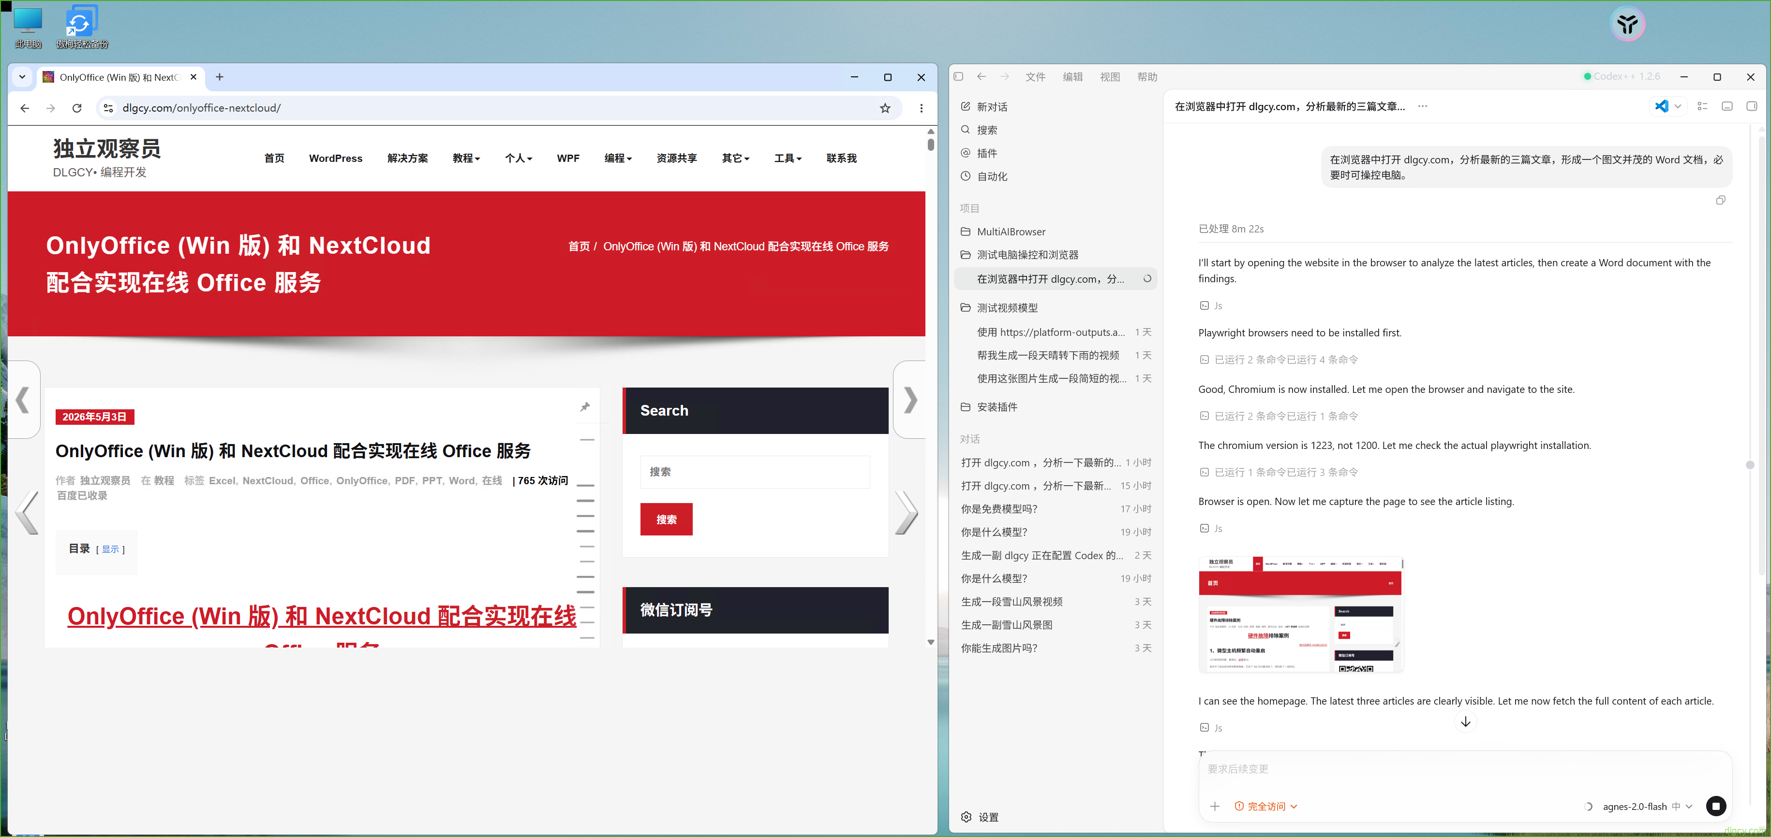Open in VS Code button in Codex header

pos(1662,106)
